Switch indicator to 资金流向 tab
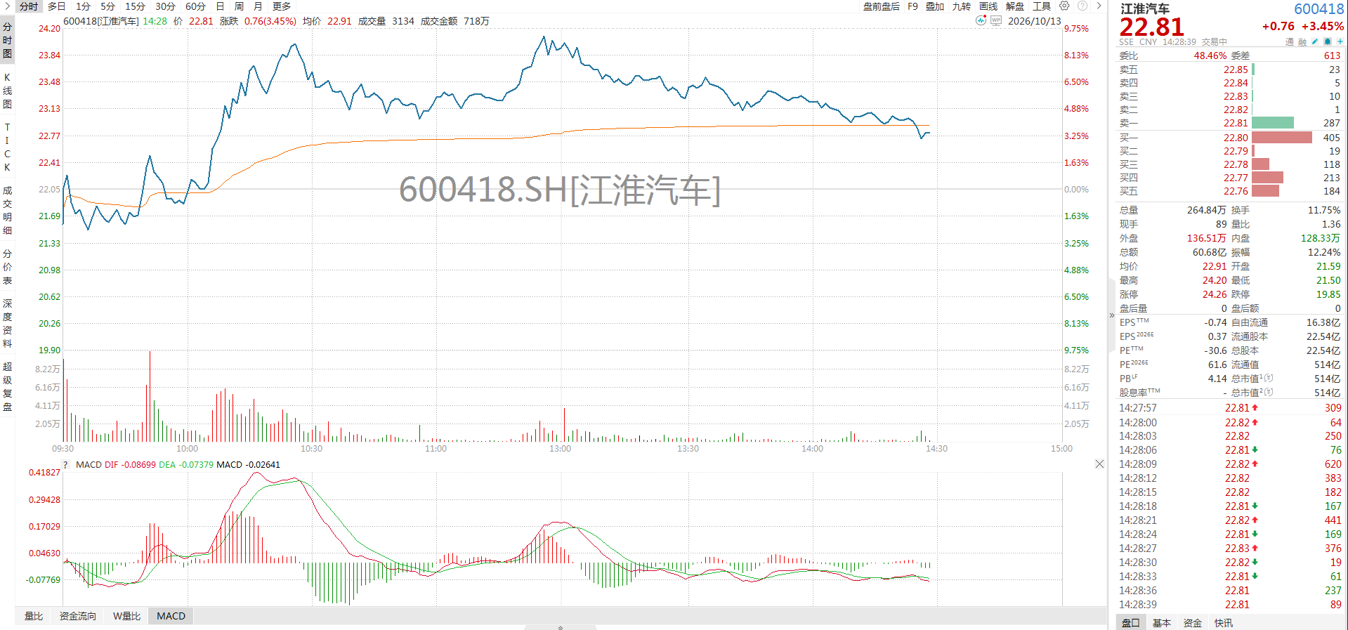Image resolution: width=1348 pixels, height=630 pixels. (x=78, y=616)
